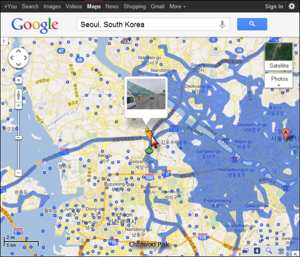This screenshot has width=300, height=257.
Task: Open Images in the top bar
Action: click(x=52, y=6)
